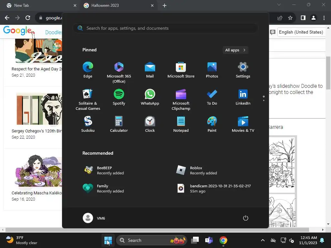Image resolution: width=331 pixels, height=248 pixels.
Task: Open the Mail app
Action: [x=150, y=70]
